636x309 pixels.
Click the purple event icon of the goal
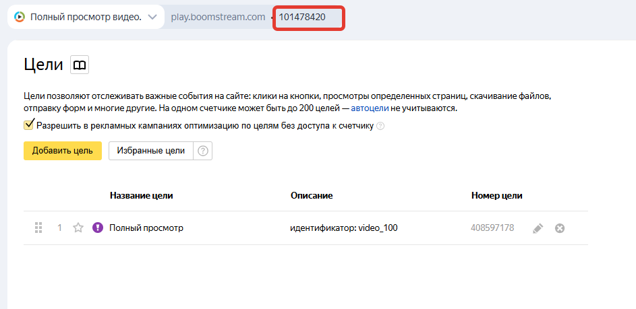click(98, 228)
